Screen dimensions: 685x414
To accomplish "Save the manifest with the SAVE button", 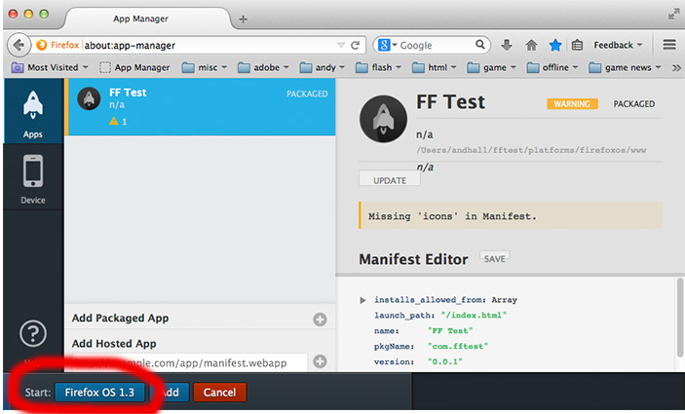I will (495, 258).
